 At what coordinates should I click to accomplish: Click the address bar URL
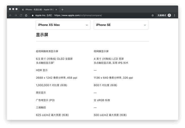[x=78, y=15]
